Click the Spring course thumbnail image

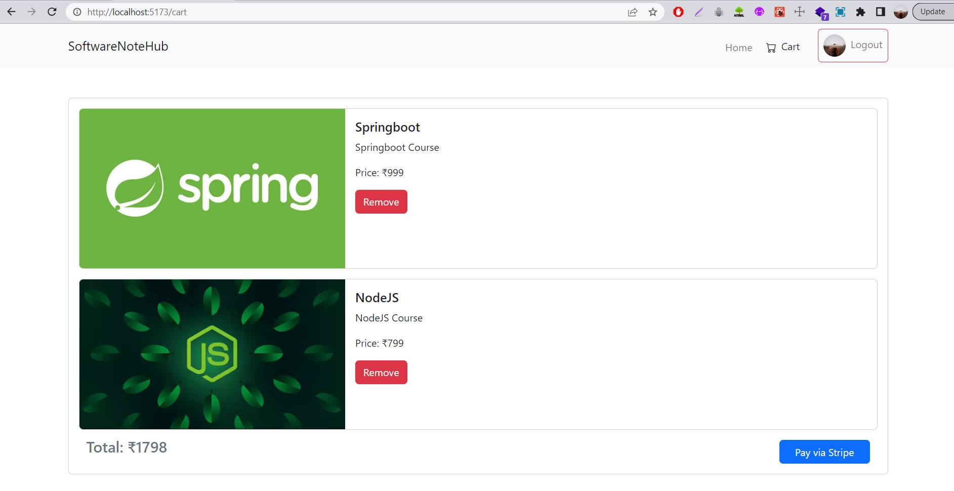coord(212,188)
